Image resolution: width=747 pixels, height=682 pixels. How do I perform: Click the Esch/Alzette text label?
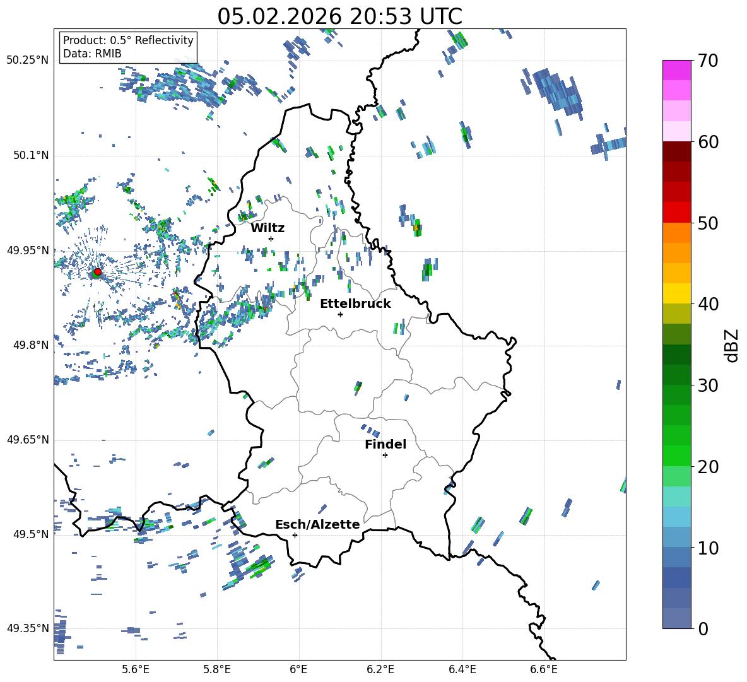click(317, 524)
